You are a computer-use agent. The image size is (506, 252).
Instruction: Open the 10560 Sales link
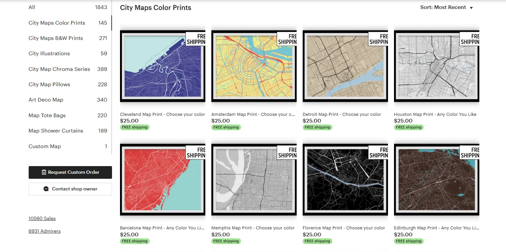[x=42, y=218]
